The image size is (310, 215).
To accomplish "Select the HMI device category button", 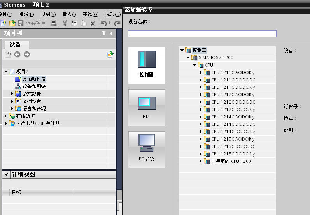I will pos(147,107).
